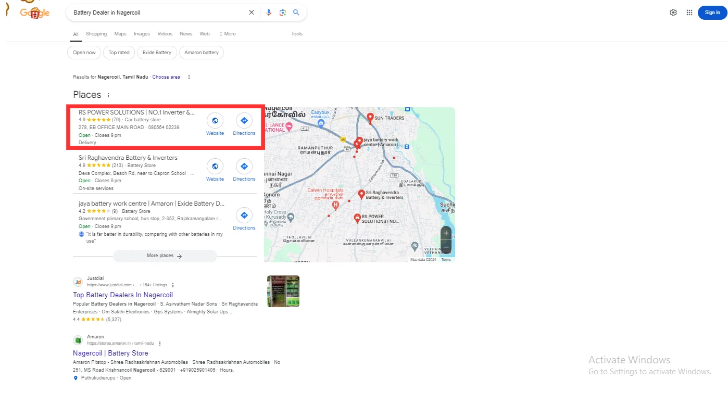Viewport: 728px width, 393px height.
Task: Click the Choose area link
Action: pos(166,77)
